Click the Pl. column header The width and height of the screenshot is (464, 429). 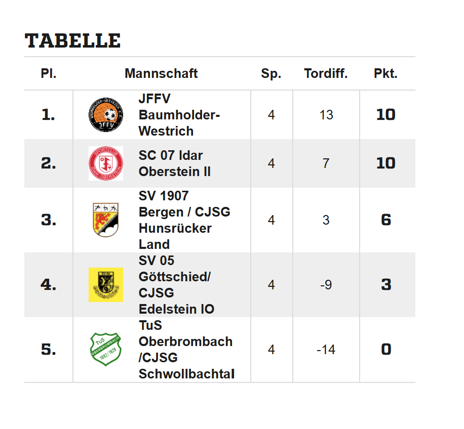49,73
